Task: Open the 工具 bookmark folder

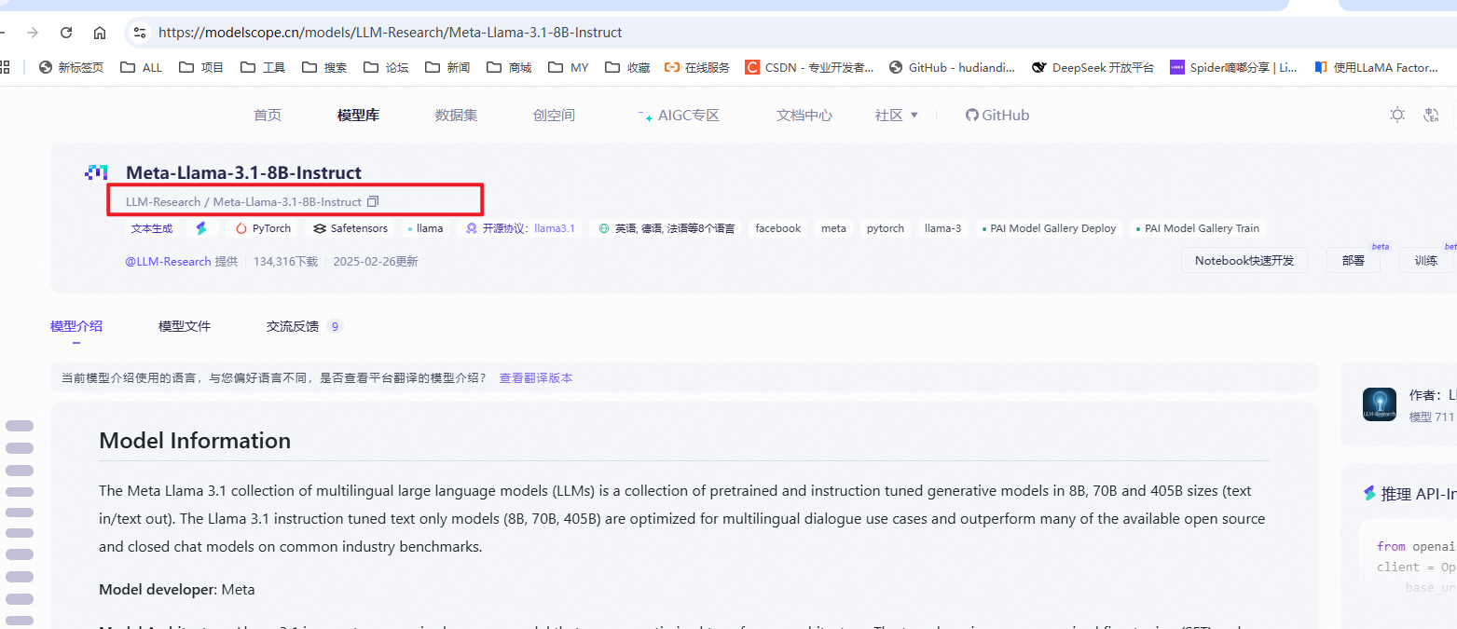Action: point(263,67)
